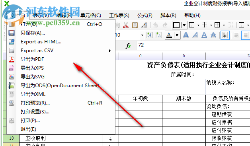
Task: Increase font size with up-arrow A
Action: (x=150, y=35)
